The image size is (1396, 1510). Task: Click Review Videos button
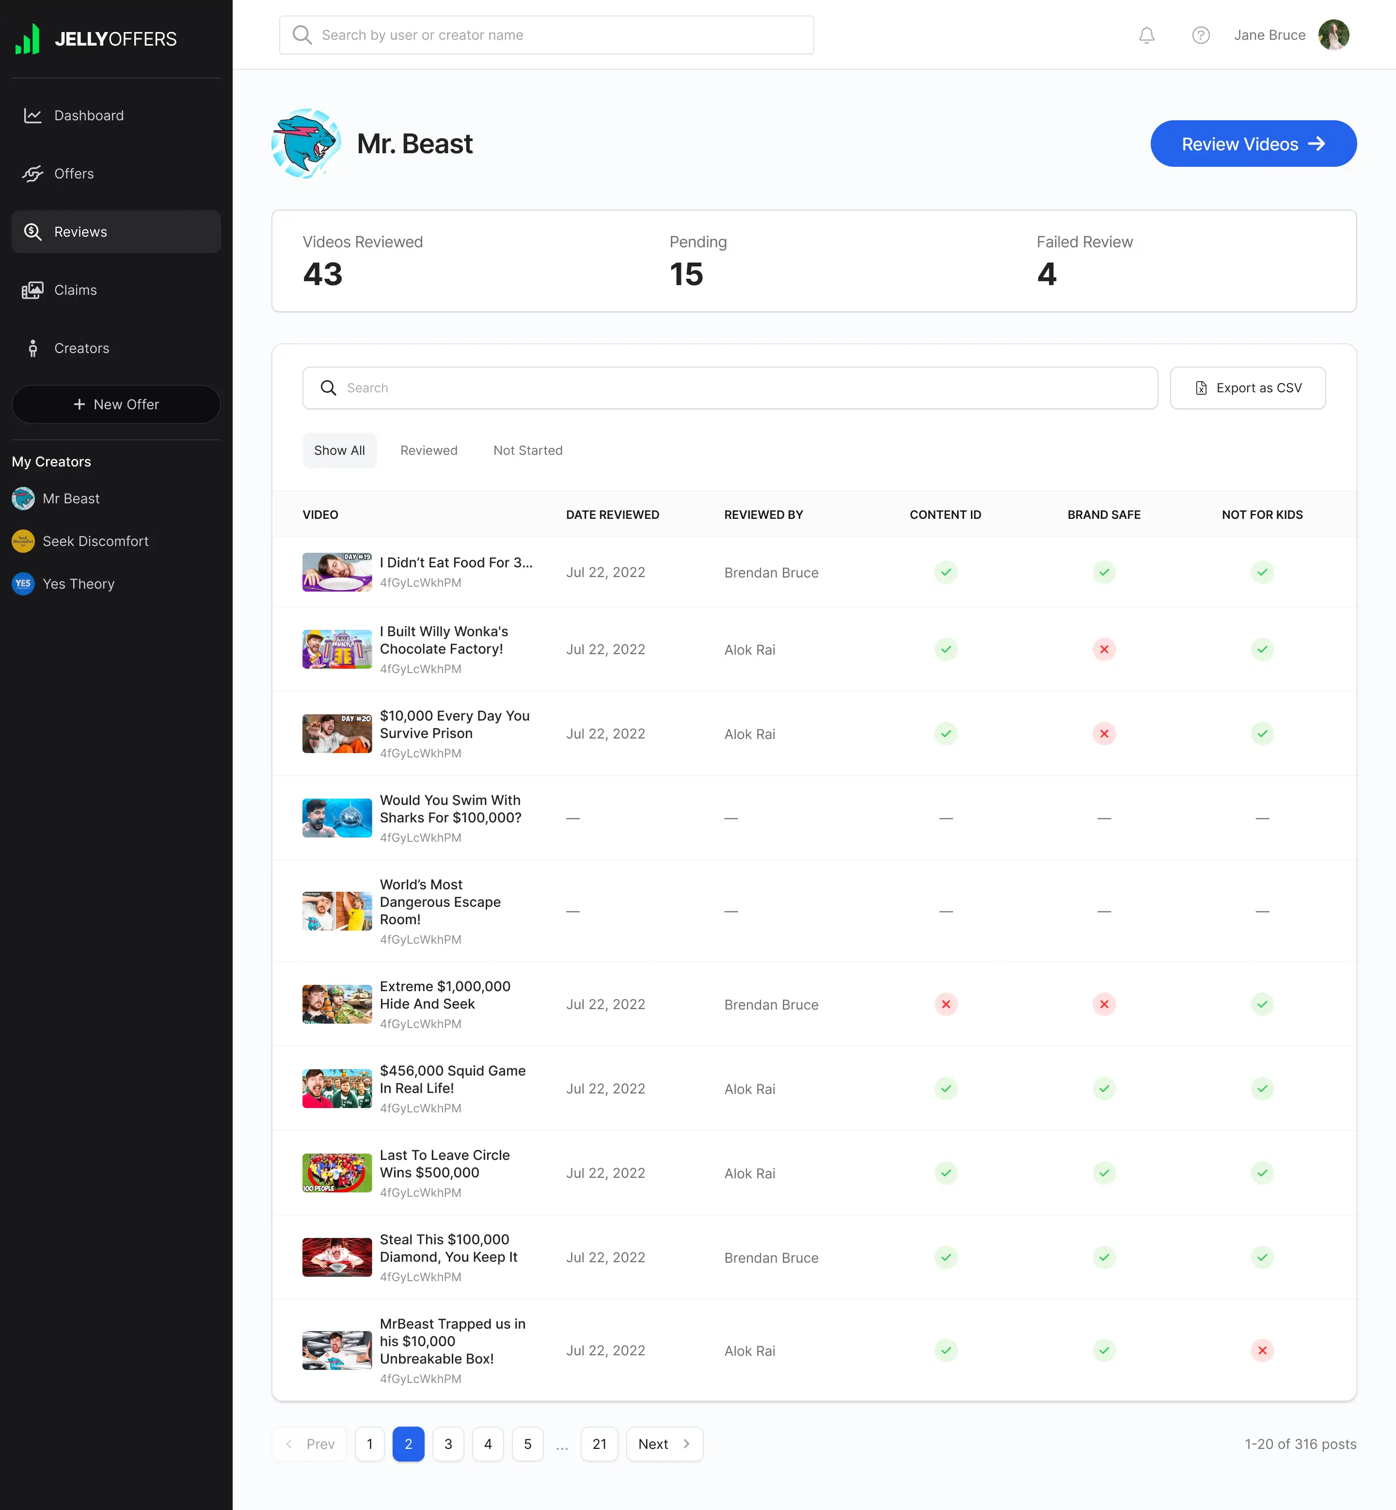click(1253, 144)
